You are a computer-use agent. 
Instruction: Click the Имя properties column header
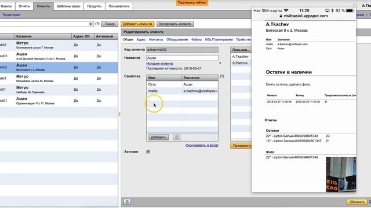(164, 77)
